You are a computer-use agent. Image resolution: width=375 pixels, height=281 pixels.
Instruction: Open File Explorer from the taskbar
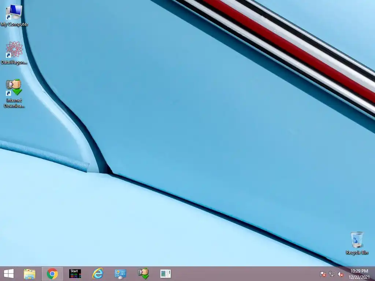(30, 274)
